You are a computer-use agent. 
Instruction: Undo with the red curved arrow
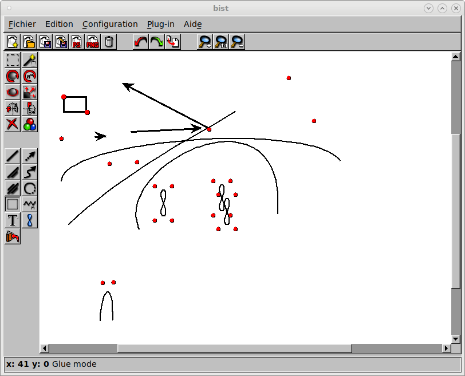(x=140, y=42)
